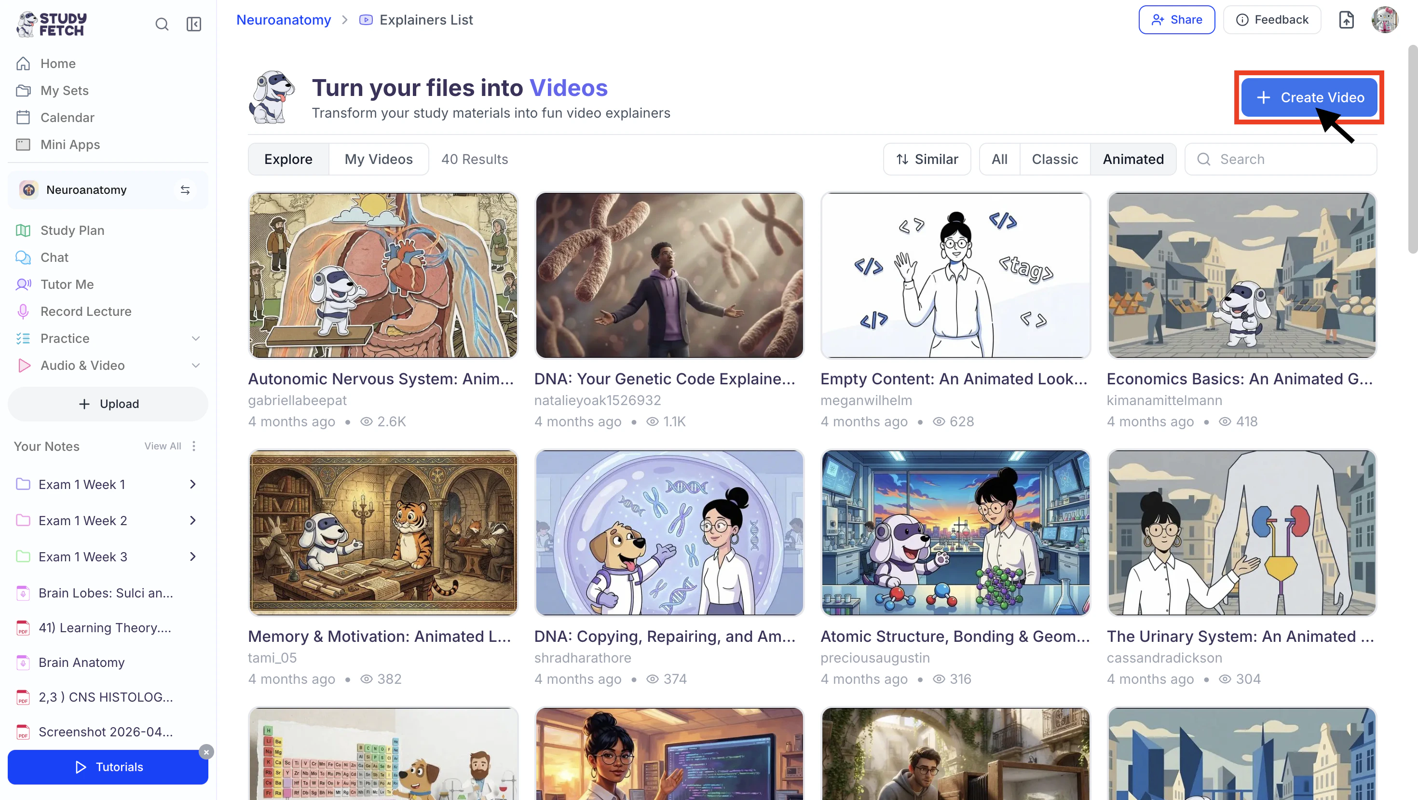The width and height of the screenshot is (1418, 800).
Task: Click author name meganwilhelm
Action: (x=866, y=400)
